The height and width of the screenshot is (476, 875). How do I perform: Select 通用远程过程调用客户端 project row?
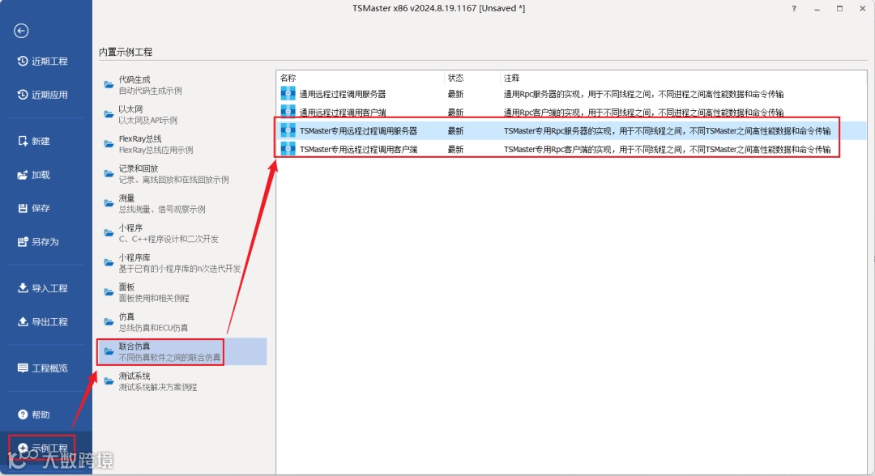(571, 112)
